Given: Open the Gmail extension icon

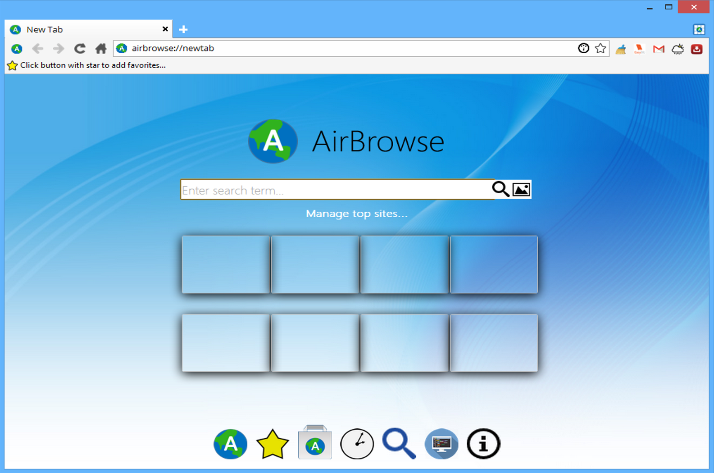Looking at the screenshot, I should click(x=659, y=49).
